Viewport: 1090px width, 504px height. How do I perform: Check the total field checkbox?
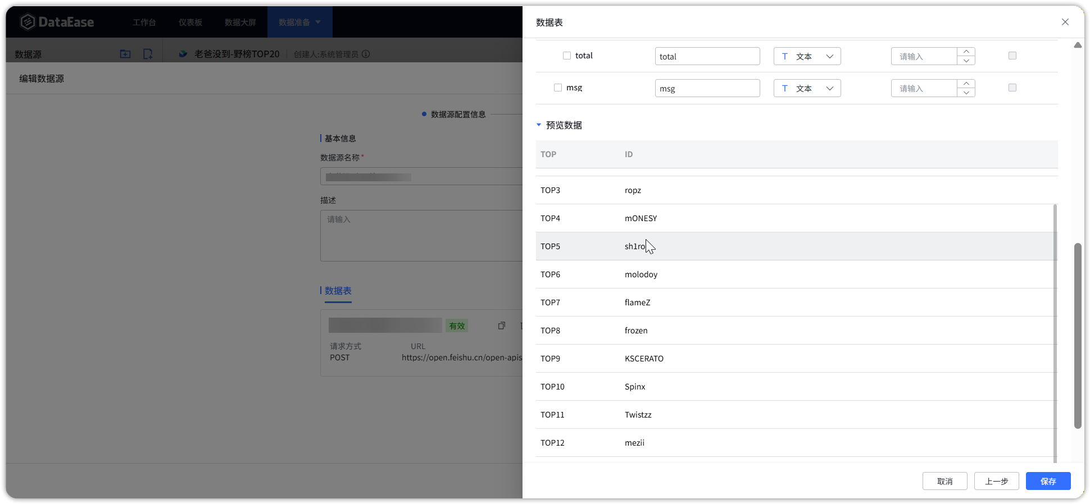point(567,56)
